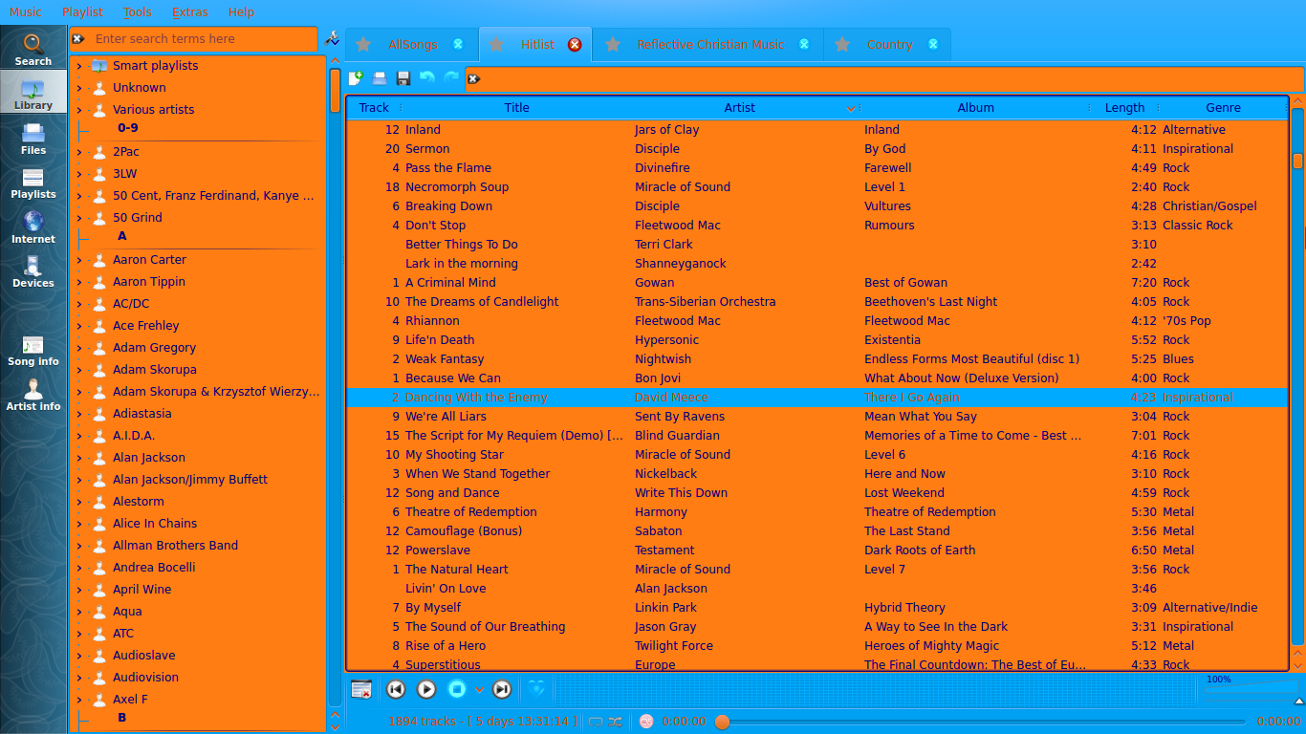Open the Tools menu
Viewport: 1306px width, 734px height.
tap(138, 12)
